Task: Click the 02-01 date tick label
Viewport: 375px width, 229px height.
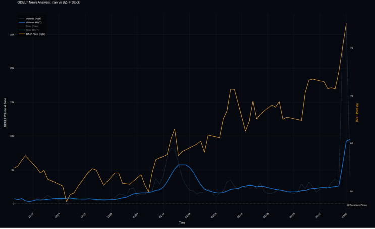Action: coord(240,215)
